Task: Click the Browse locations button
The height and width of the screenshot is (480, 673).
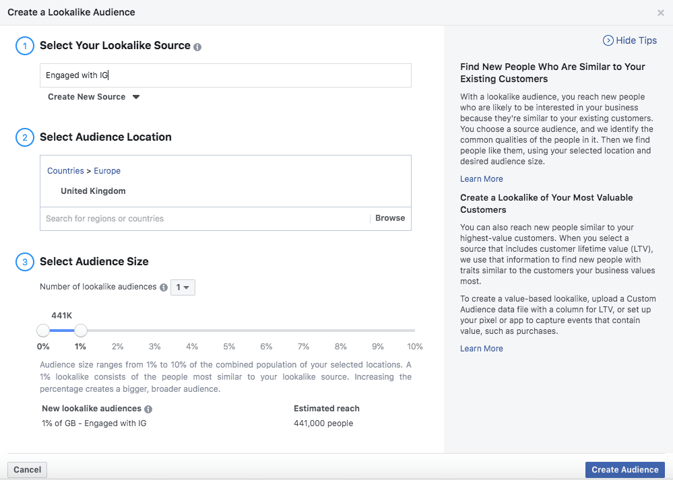Action: [x=390, y=218]
